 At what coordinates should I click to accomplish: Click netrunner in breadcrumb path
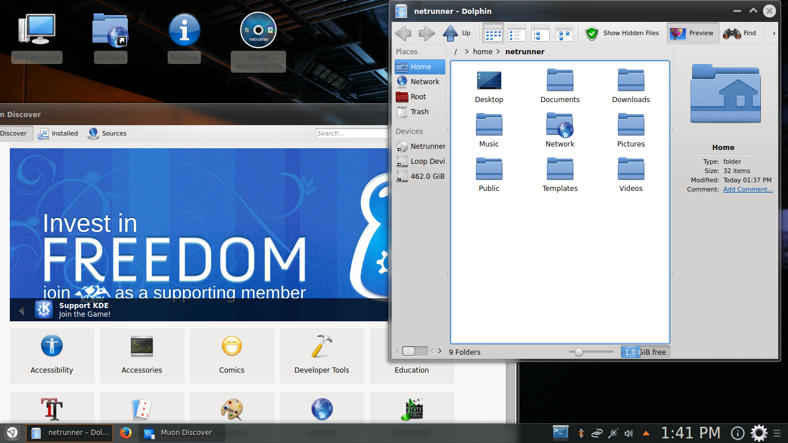(x=525, y=52)
